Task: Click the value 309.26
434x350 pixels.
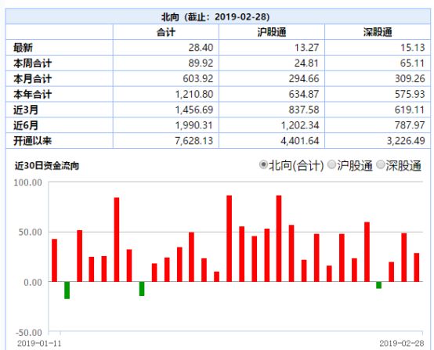Action: click(410, 78)
